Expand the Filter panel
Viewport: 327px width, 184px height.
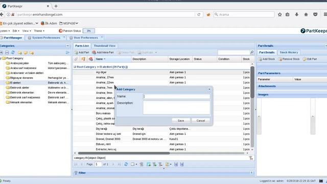click(251, 173)
